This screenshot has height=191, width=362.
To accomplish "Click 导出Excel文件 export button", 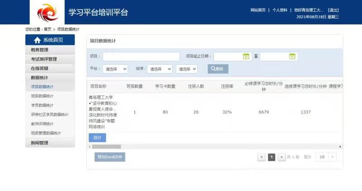I will (x=110, y=157).
